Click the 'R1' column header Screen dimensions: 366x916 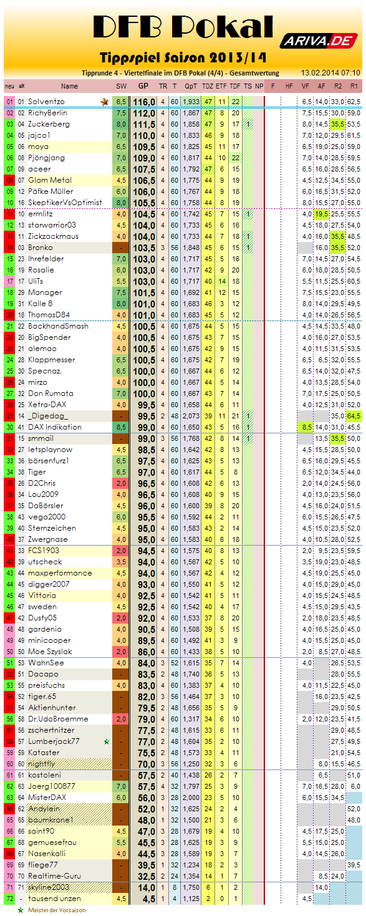[x=354, y=86]
